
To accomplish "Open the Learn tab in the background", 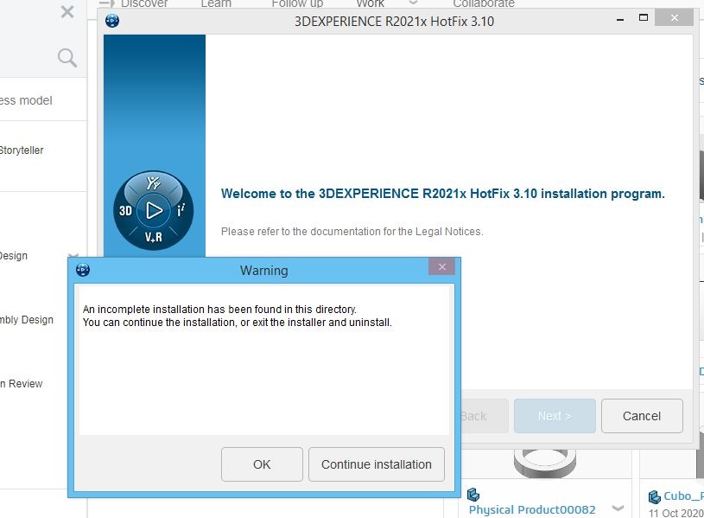I will pyautogui.click(x=216, y=3).
